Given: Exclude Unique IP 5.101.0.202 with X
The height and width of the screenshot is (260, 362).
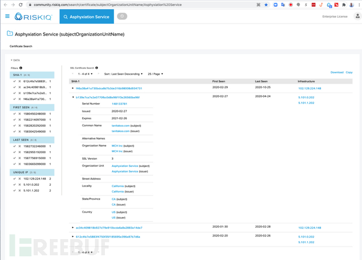Looking at the screenshot, I should 19,185.
